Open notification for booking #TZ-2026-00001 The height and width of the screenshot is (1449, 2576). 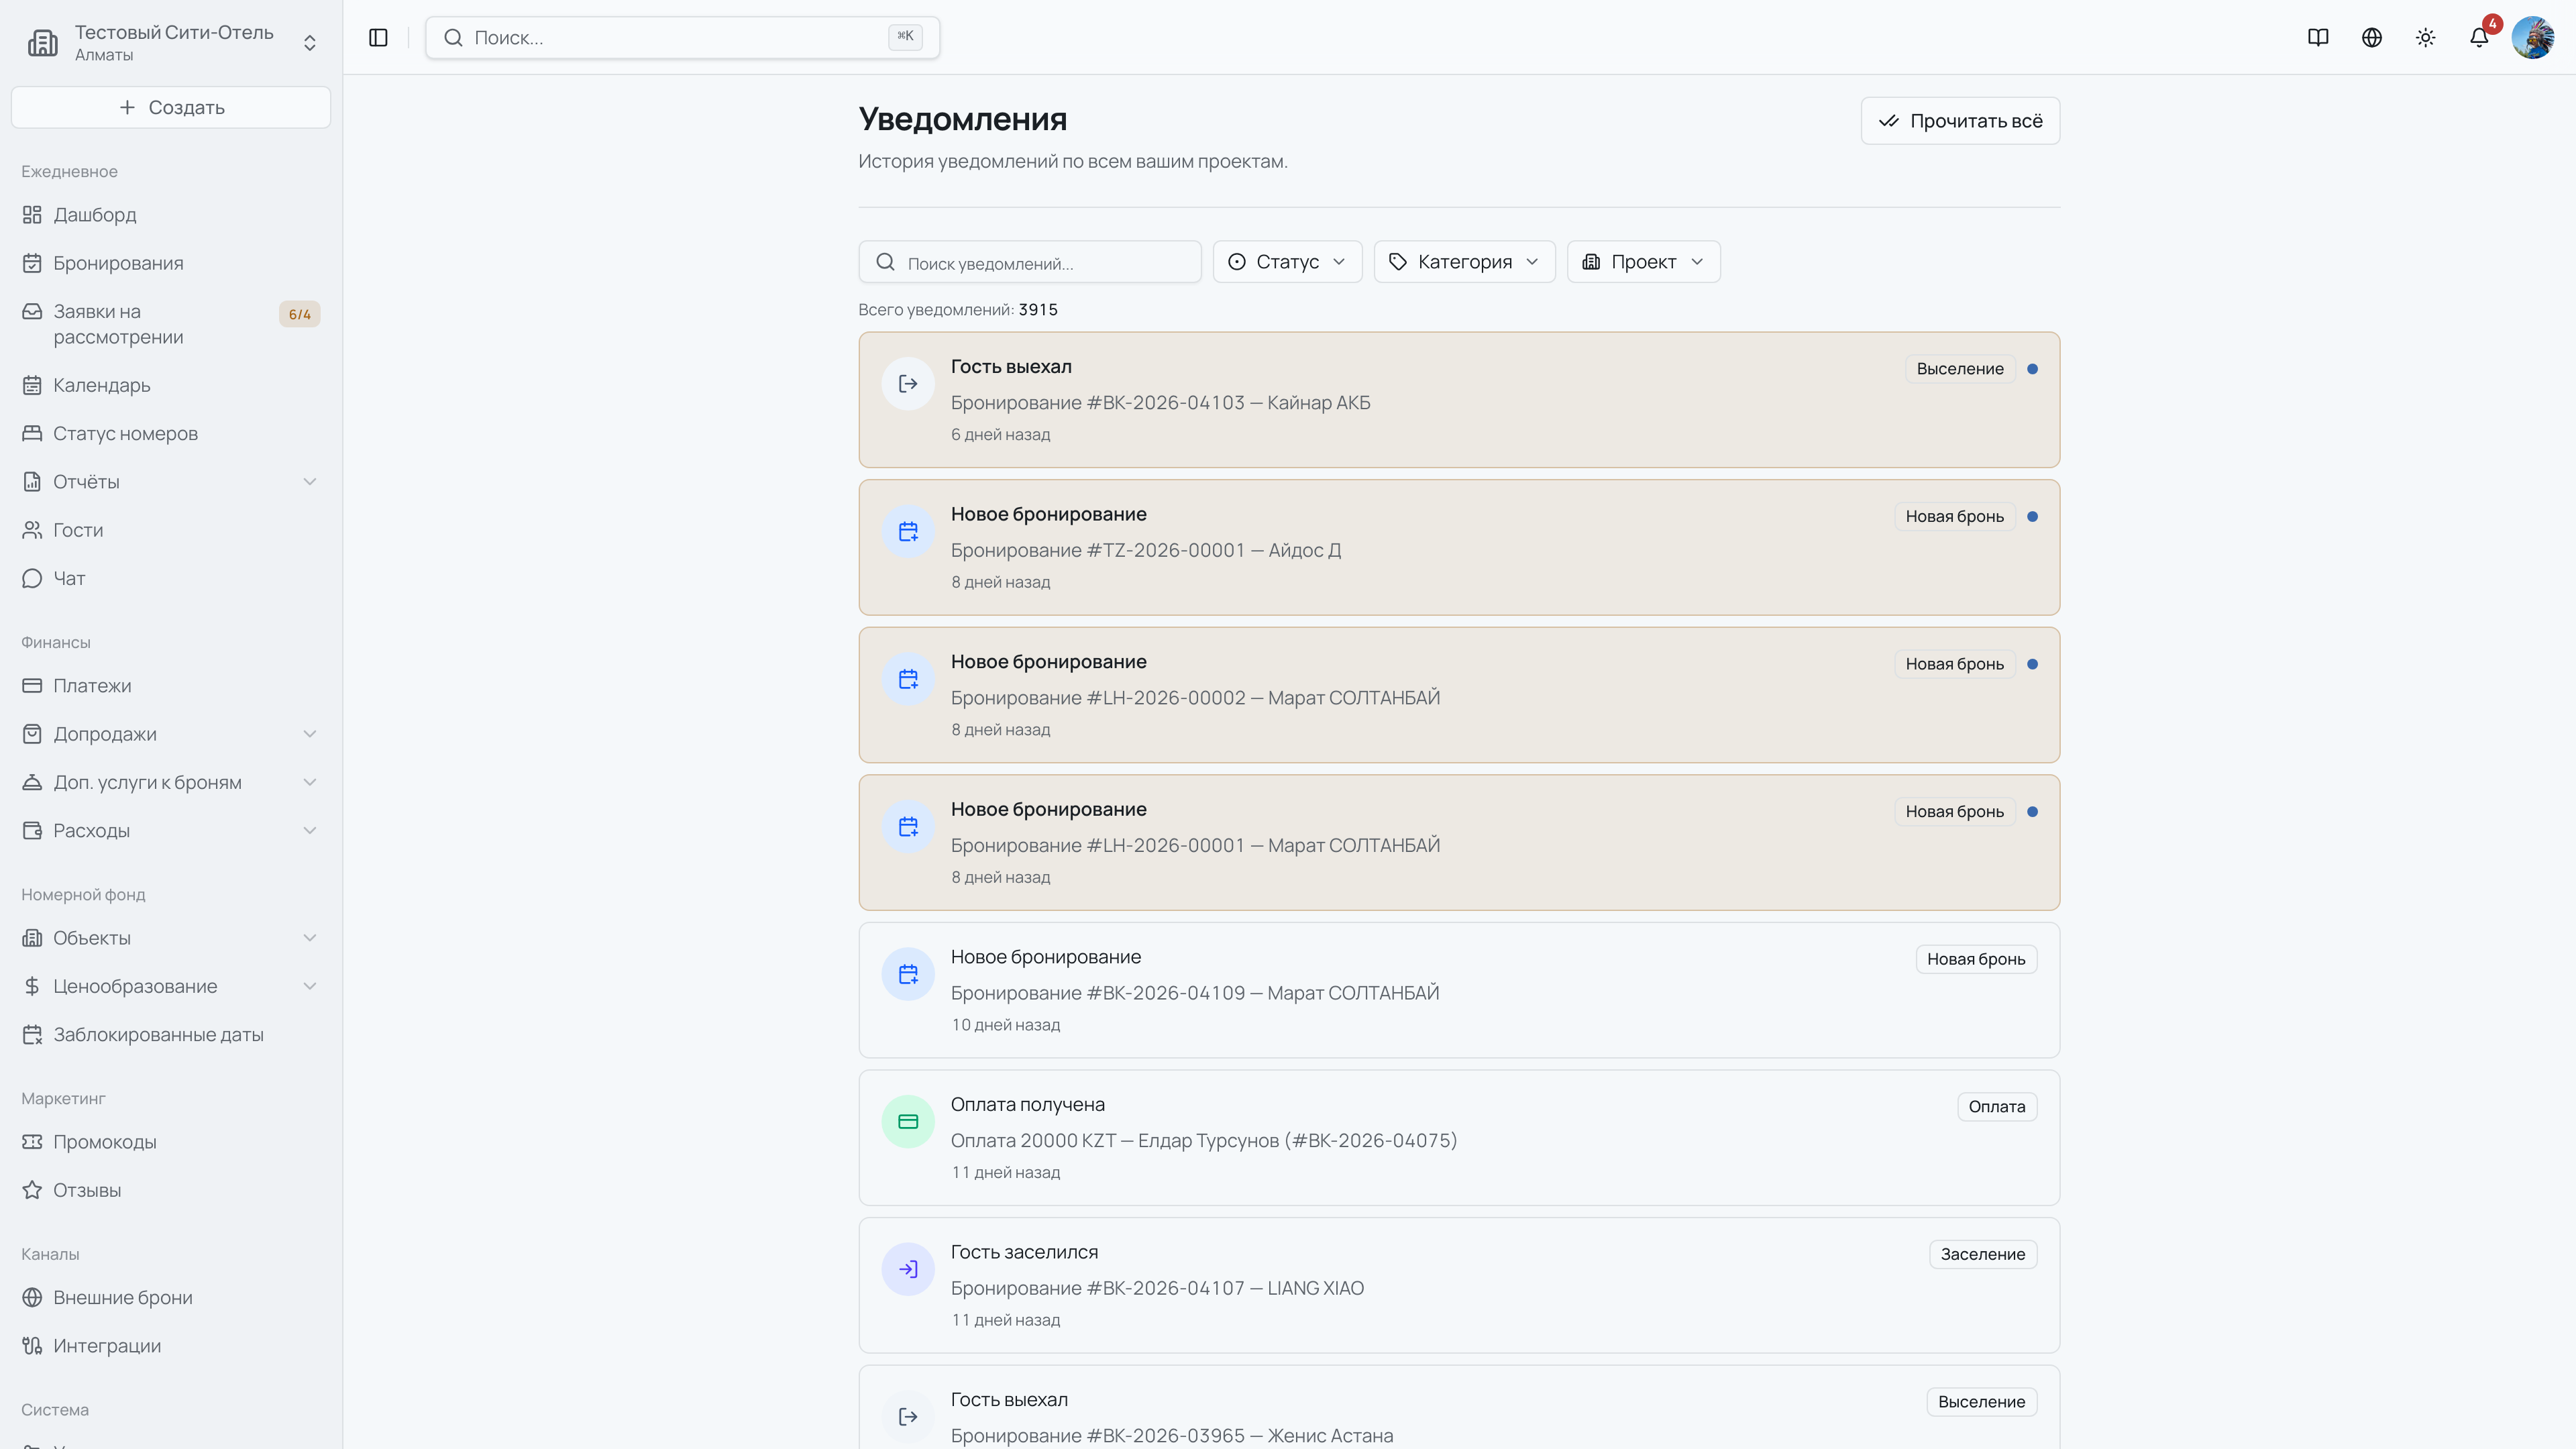point(1459,547)
